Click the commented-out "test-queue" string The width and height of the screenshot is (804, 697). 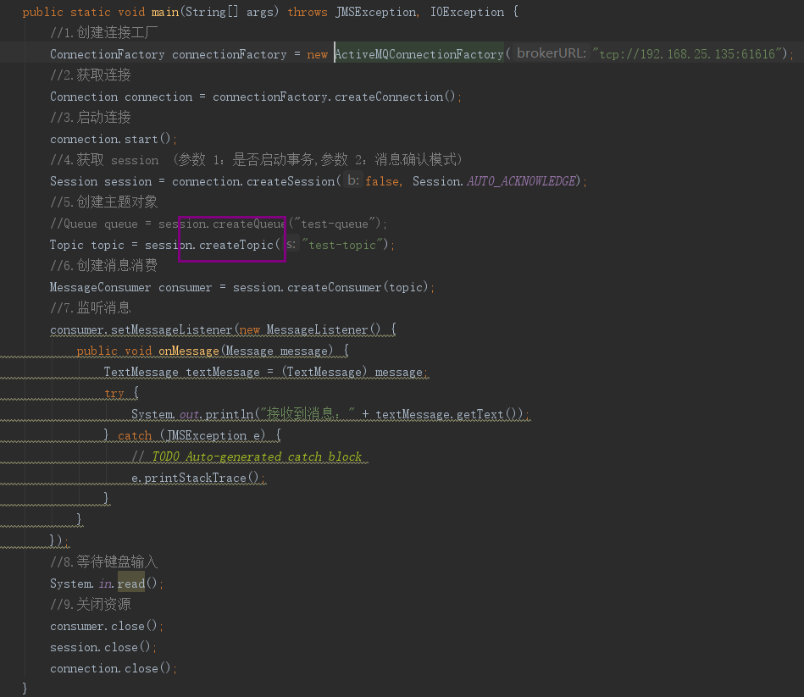(335, 224)
